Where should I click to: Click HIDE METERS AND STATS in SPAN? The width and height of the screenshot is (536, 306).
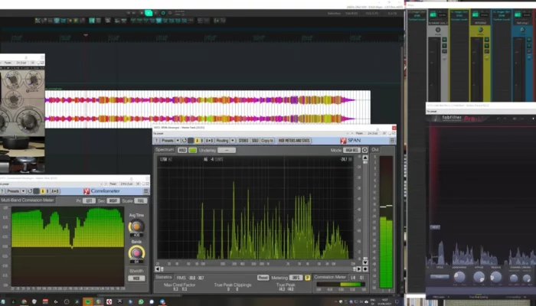(294, 140)
